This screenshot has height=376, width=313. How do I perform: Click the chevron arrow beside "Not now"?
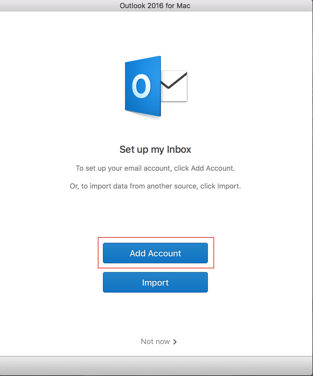(x=175, y=342)
